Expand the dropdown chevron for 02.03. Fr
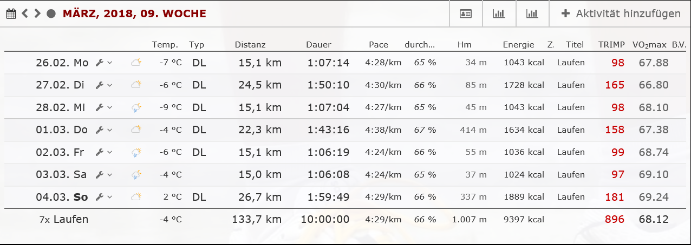The image size is (691, 245). [110, 153]
